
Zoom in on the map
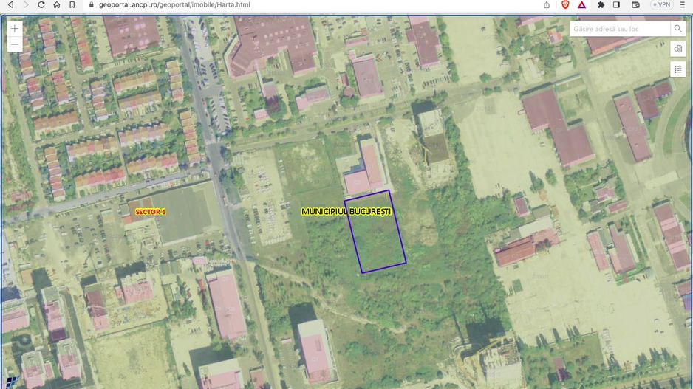tap(15, 28)
